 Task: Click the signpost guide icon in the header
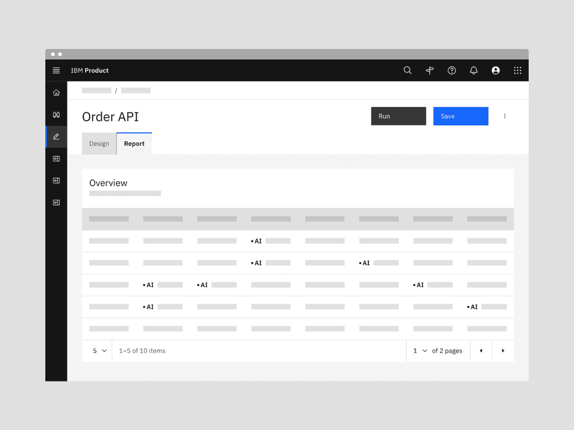(x=430, y=70)
